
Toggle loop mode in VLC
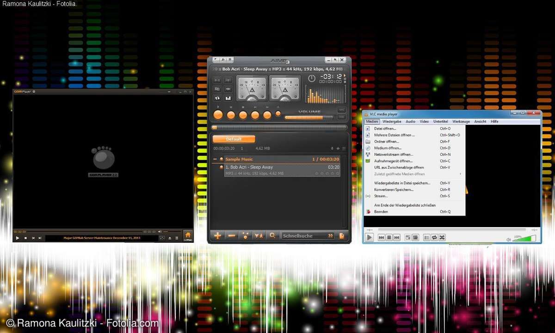pyautogui.click(x=434, y=237)
